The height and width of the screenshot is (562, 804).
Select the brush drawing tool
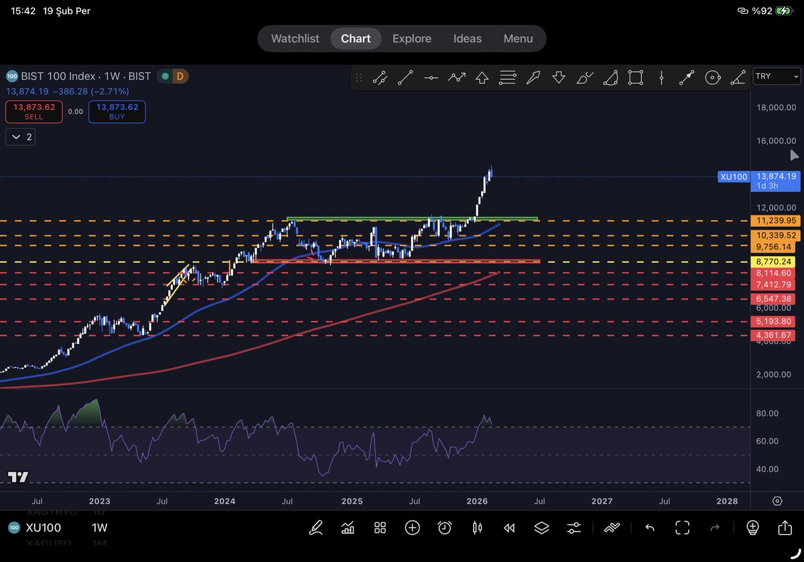coord(584,78)
